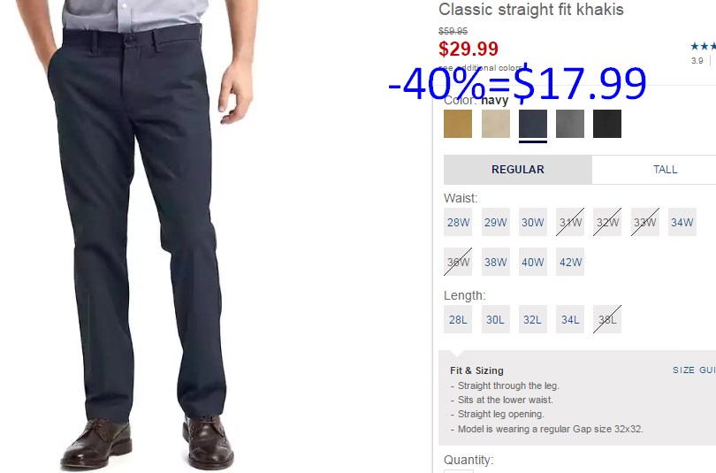Switch to the REGULAR fit tab

(518, 170)
